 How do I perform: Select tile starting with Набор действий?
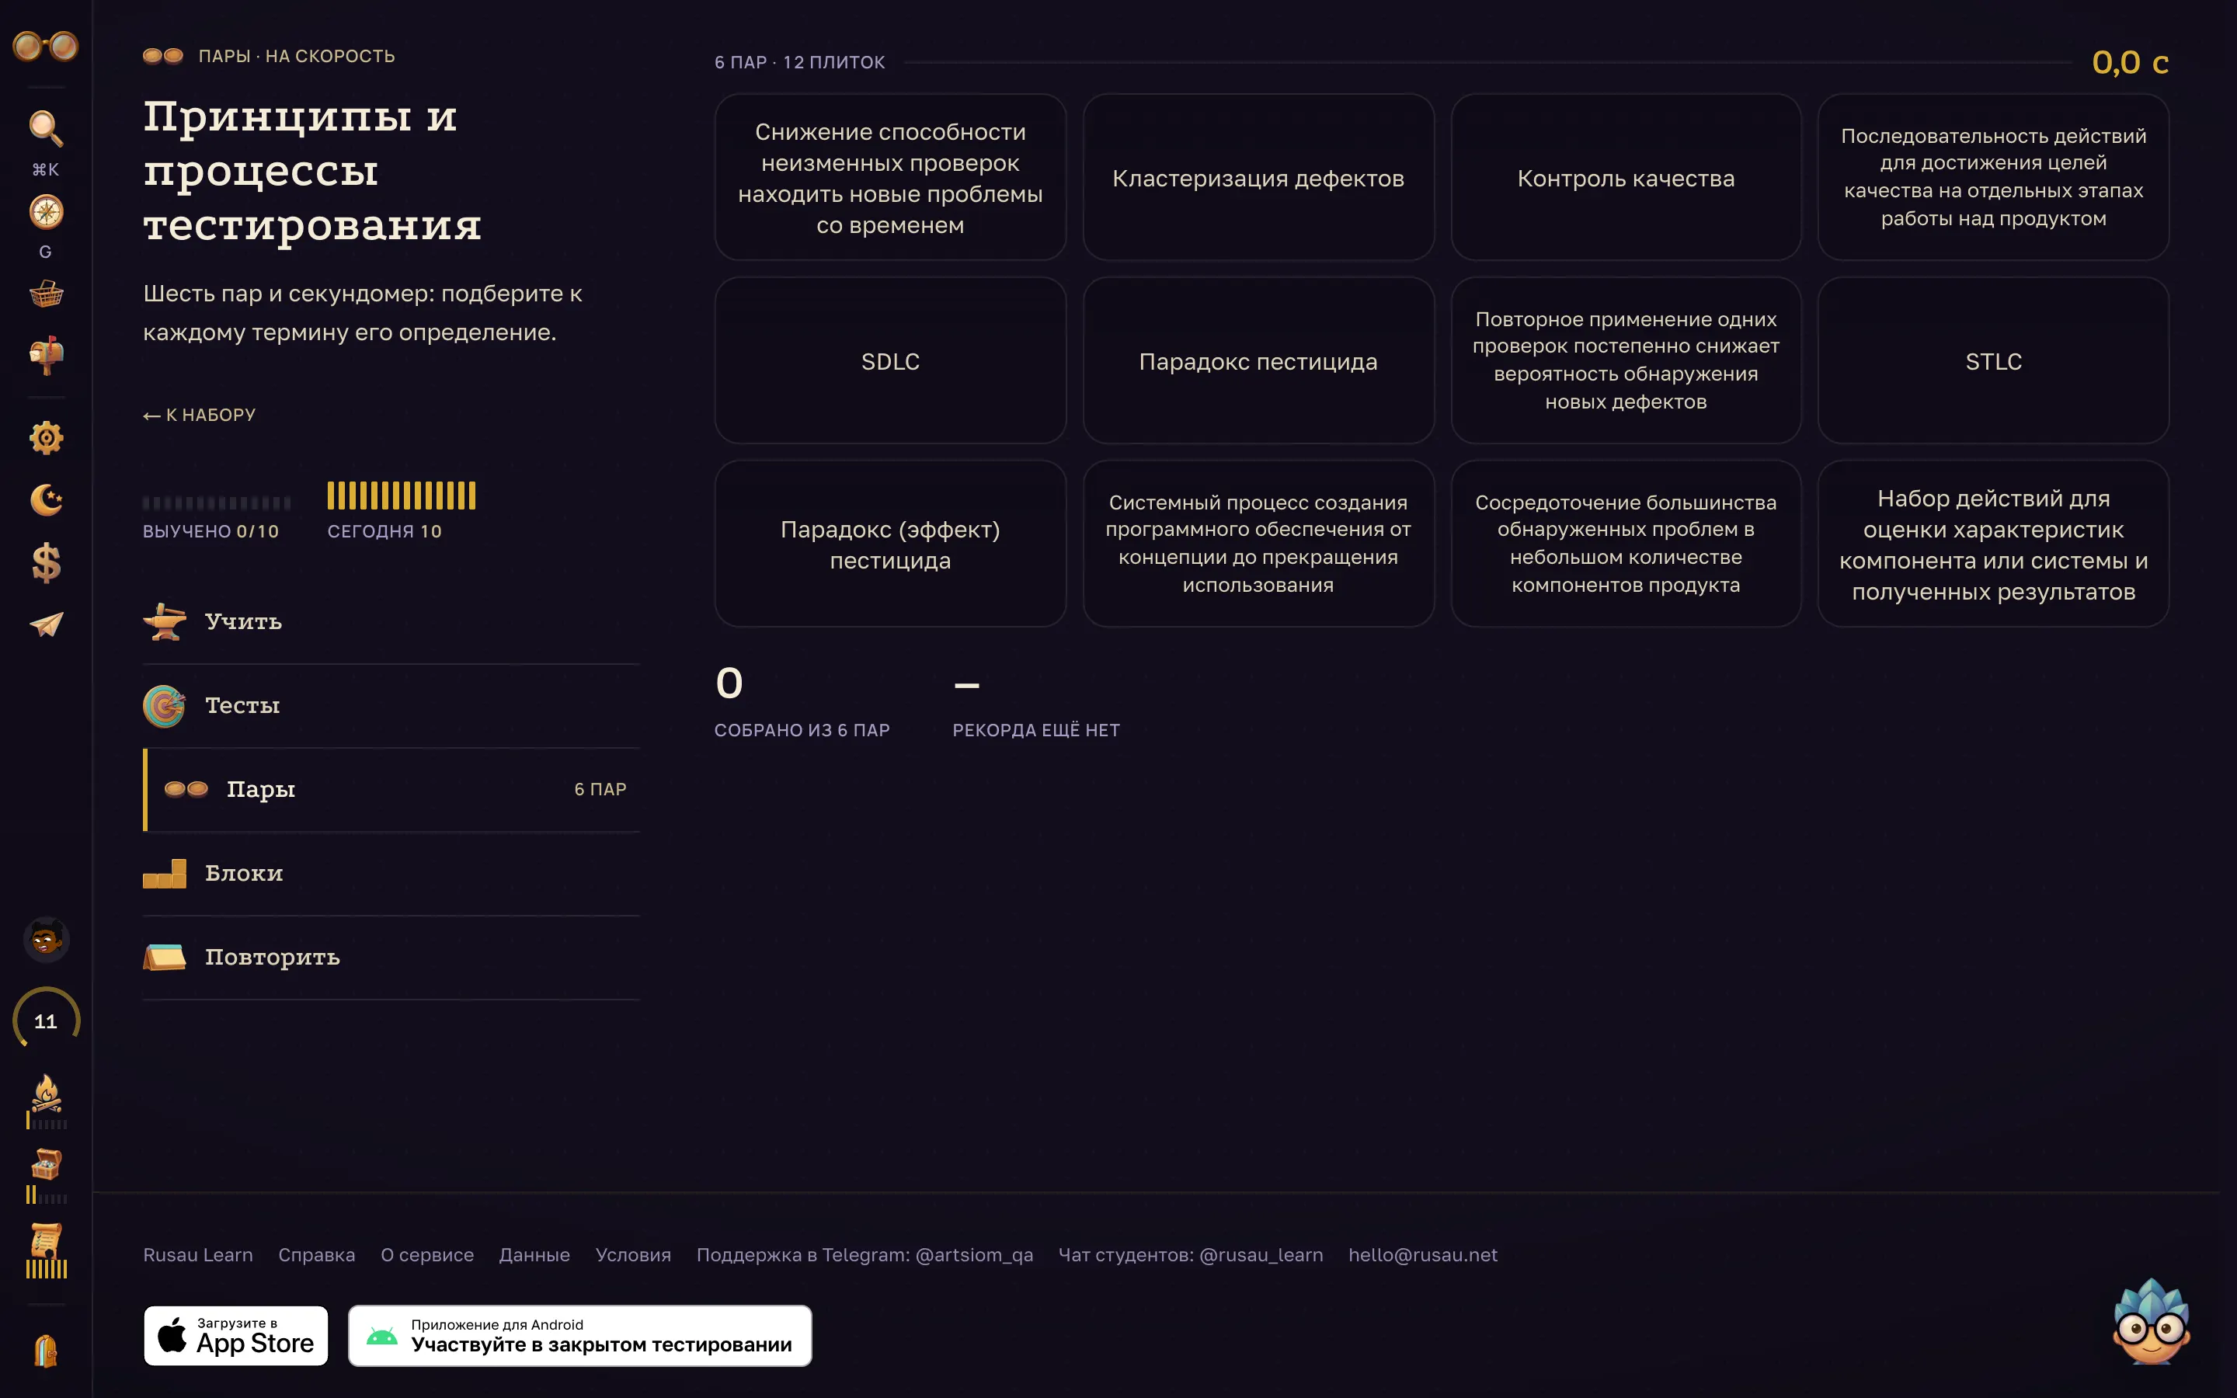(x=1993, y=544)
